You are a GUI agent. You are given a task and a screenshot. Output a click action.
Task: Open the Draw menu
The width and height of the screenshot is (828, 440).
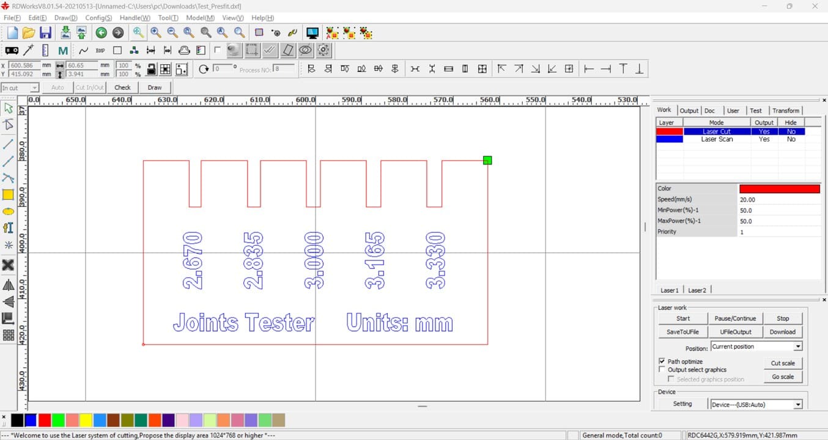(x=65, y=18)
